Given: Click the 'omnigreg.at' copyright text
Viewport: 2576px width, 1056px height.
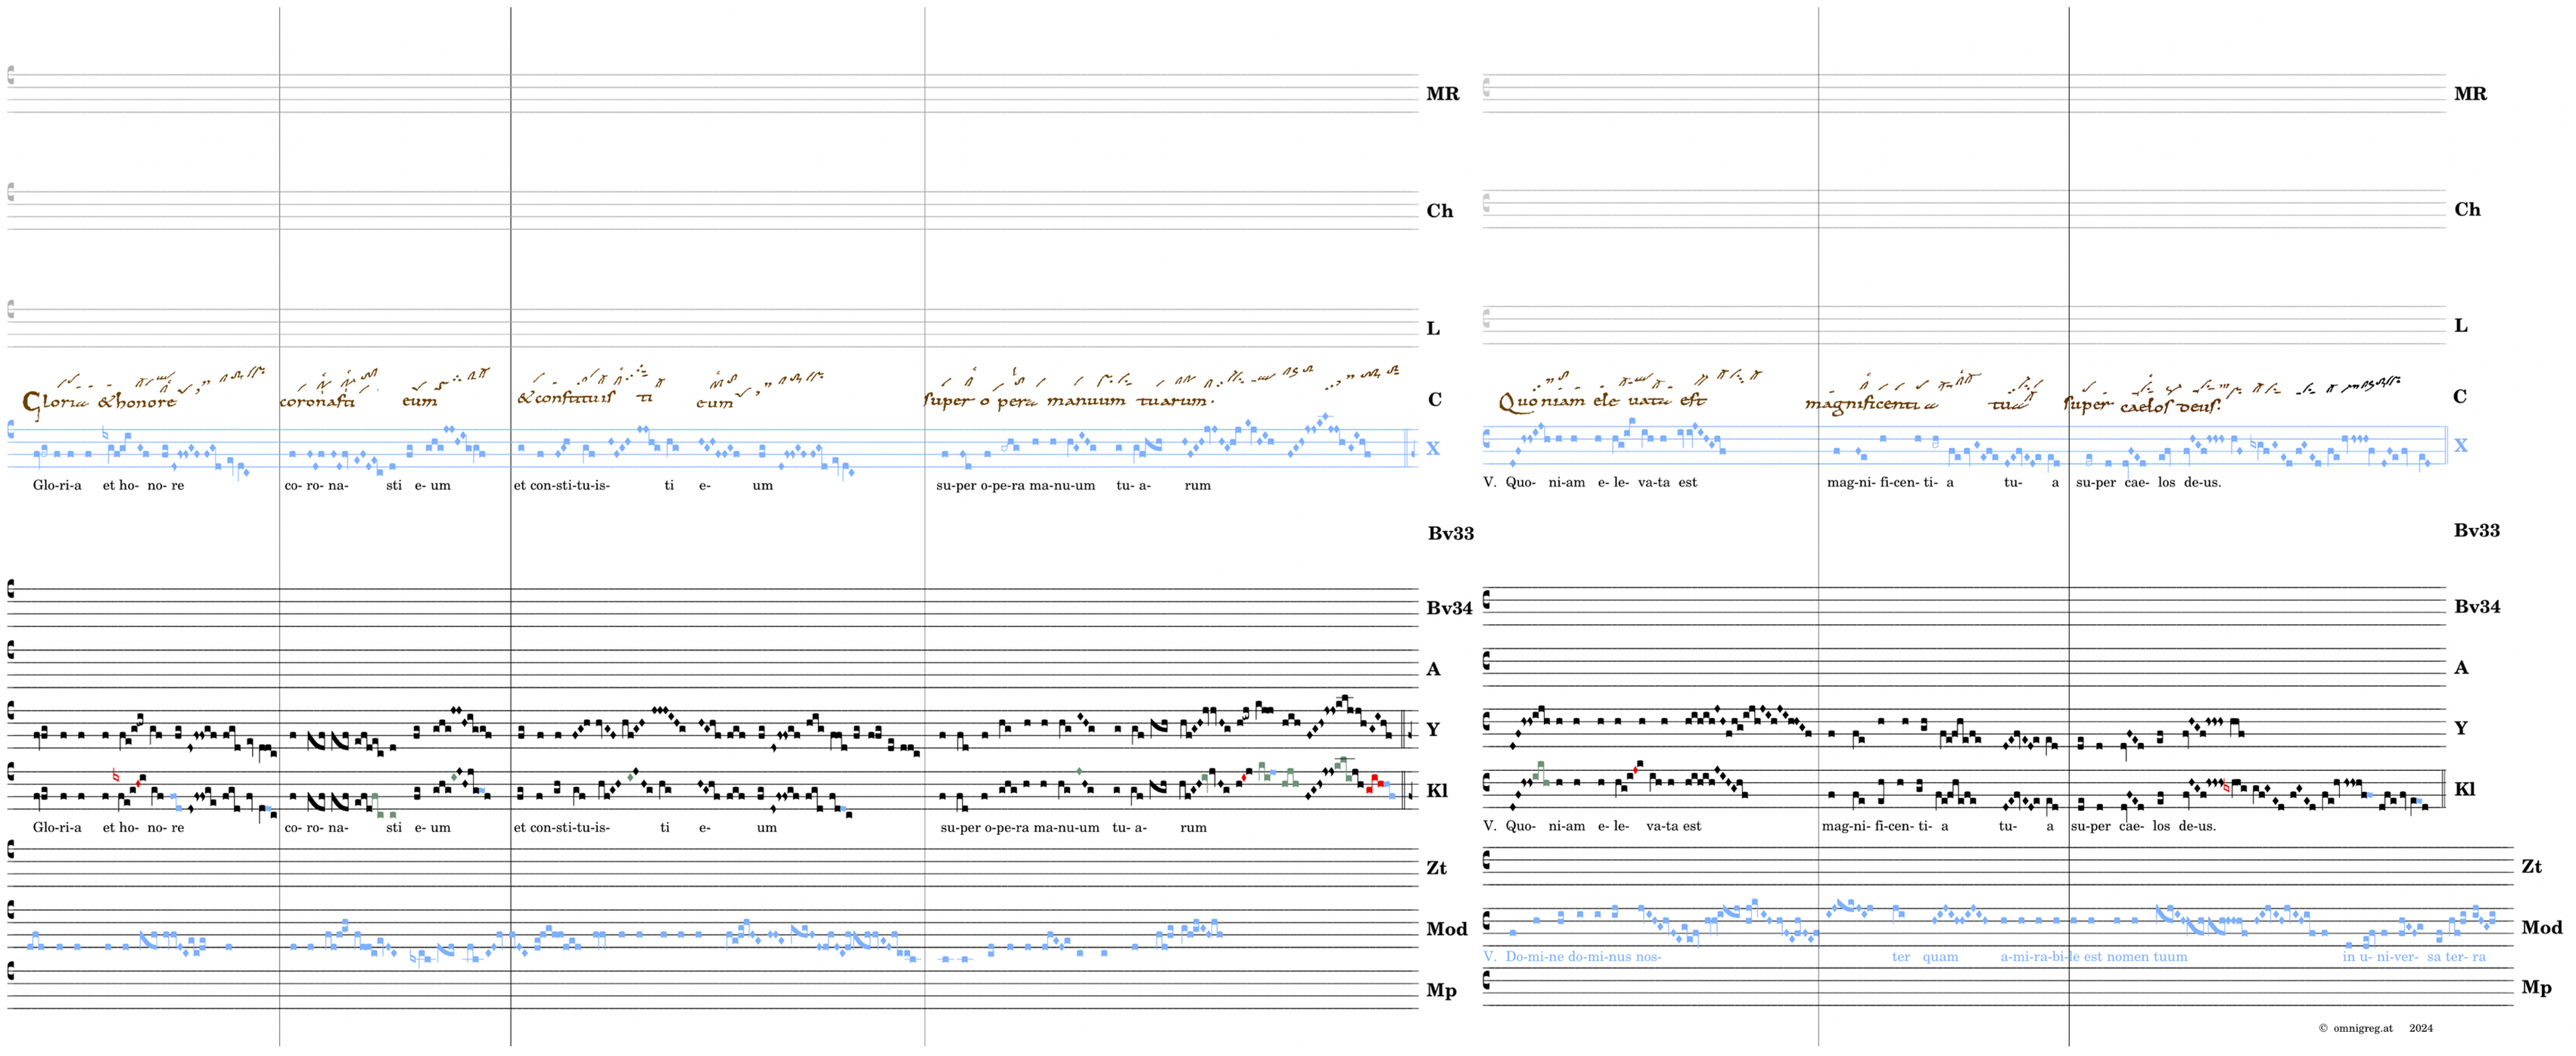Looking at the screenshot, I should 2362,1028.
